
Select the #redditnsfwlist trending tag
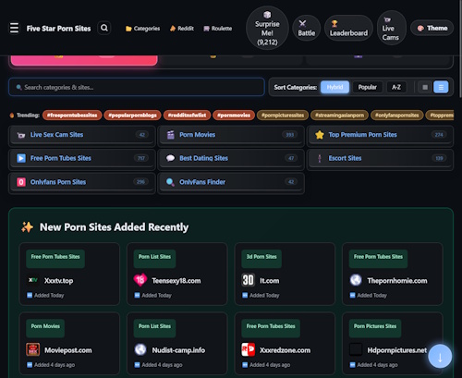(187, 116)
